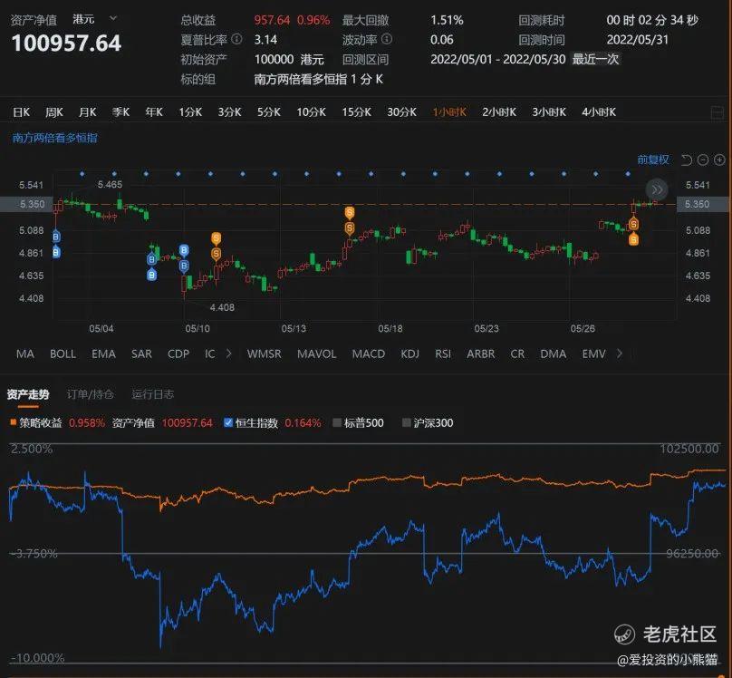The image size is (732, 678).
Task: Show the MAVOL sub-indicator
Action: (316, 354)
